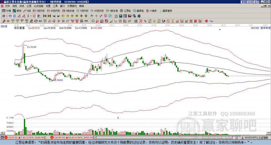The height and width of the screenshot is (145, 271).
Task: Click the small grid icon in status bar
Action: (x=2, y=138)
